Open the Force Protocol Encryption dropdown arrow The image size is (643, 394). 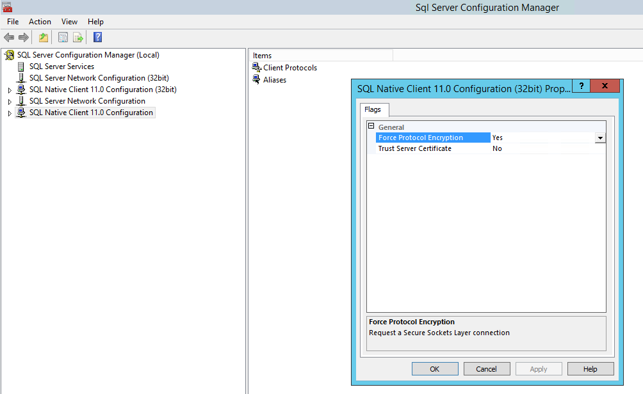(600, 137)
